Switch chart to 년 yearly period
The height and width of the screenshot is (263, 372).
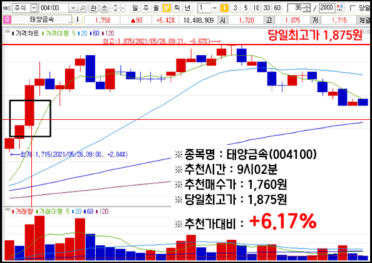tap(187, 8)
